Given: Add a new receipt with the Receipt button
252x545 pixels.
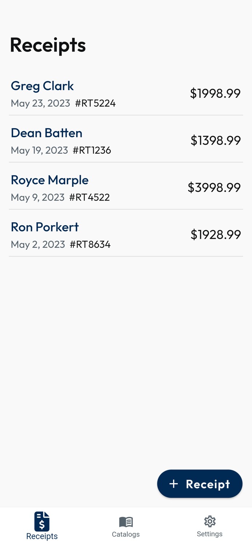Looking at the screenshot, I should pos(200,484).
